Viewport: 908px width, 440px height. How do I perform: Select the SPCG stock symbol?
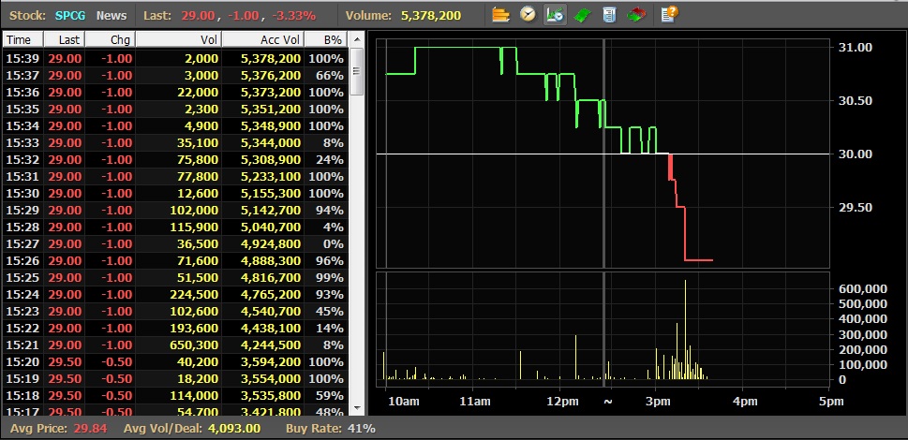[70, 16]
